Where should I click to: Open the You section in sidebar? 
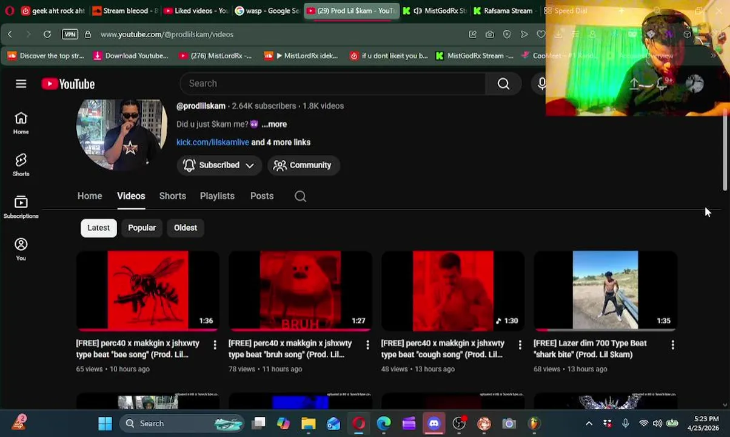tap(21, 249)
